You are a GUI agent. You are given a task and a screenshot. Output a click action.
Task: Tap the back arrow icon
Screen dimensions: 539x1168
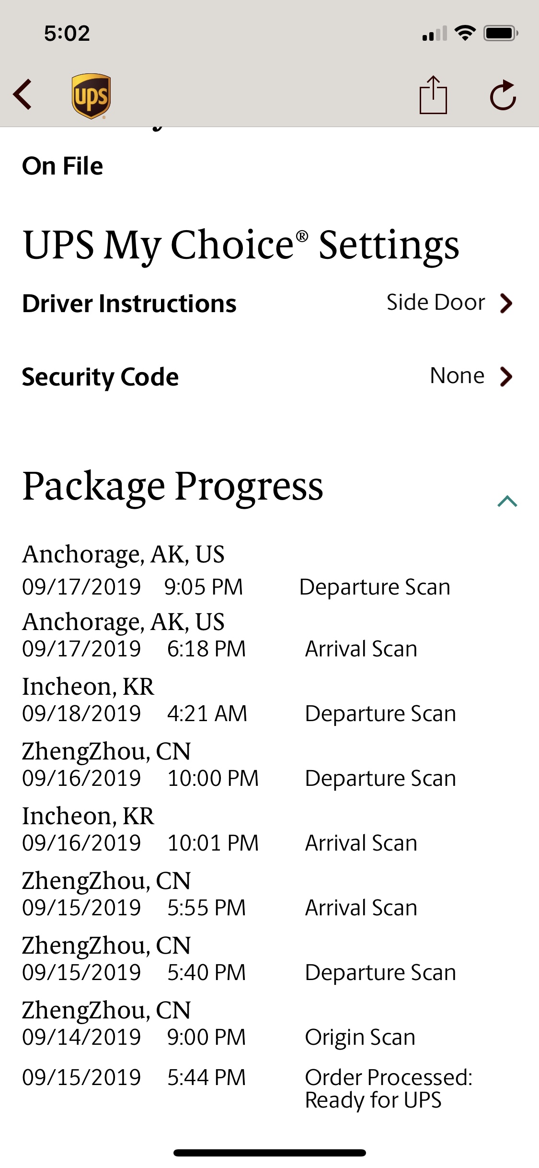23,94
